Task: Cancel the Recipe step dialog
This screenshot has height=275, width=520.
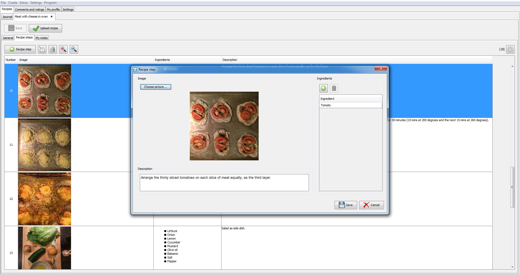Action: tap(371, 205)
